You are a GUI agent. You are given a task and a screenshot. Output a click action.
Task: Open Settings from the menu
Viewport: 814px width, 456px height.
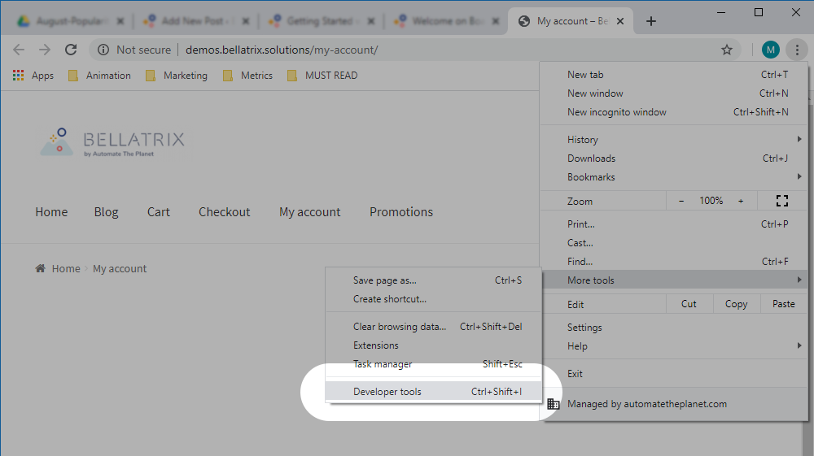coord(674,327)
